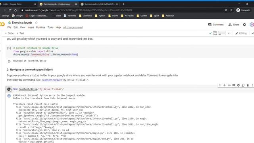Switch to the Success code tab
The image size is (254, 143).
point(99,4)
